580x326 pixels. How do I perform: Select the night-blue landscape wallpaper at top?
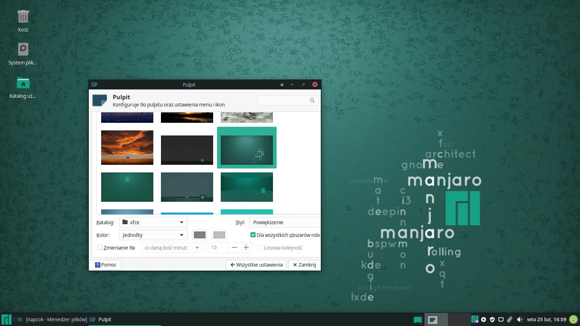click(x=127, y=117)
